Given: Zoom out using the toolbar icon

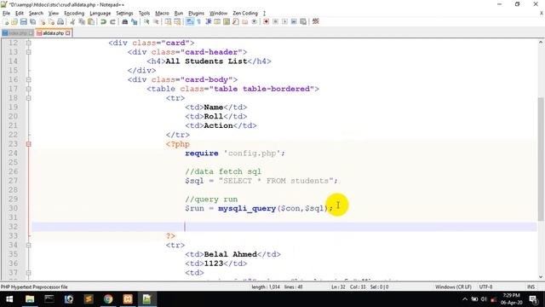Looking at the screenshot, I should coord(156,21).
